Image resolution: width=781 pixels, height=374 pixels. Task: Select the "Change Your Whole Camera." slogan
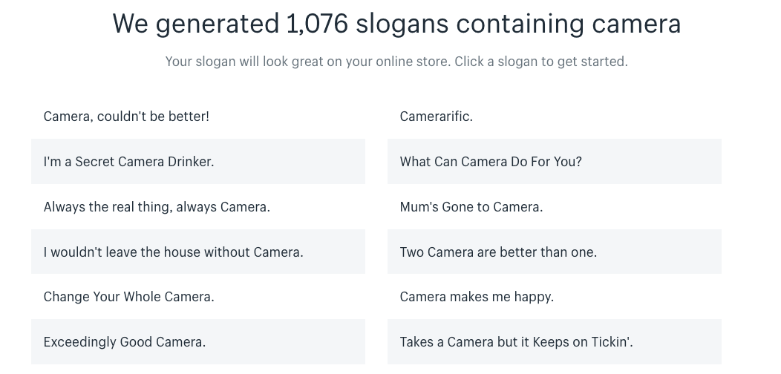128,297
